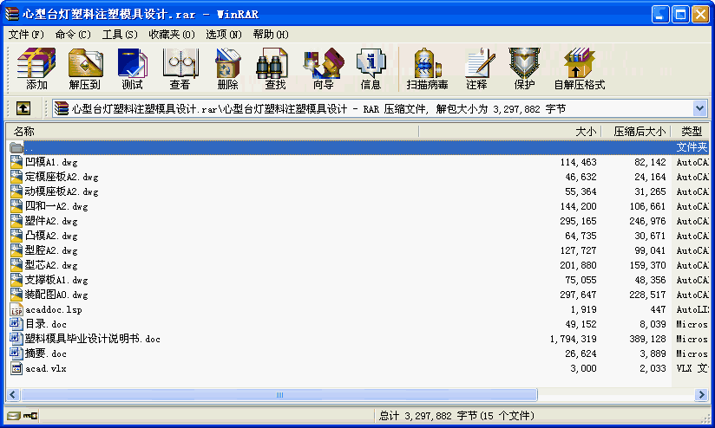Select file 凸模A2.dwg
Viewport: 715px width, 428px height.
tap(51, 236)
